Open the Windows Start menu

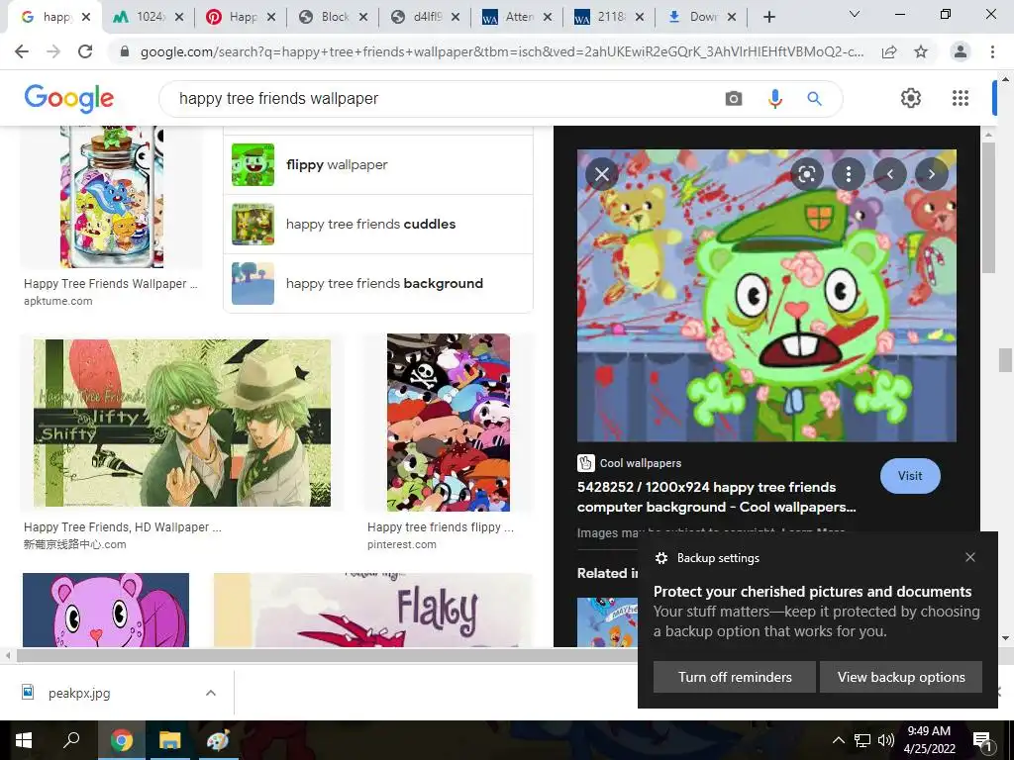click(x=24, y=740)
